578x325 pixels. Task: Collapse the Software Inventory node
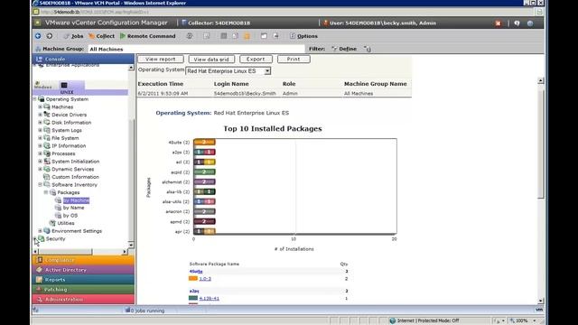[x=40, y=184]
